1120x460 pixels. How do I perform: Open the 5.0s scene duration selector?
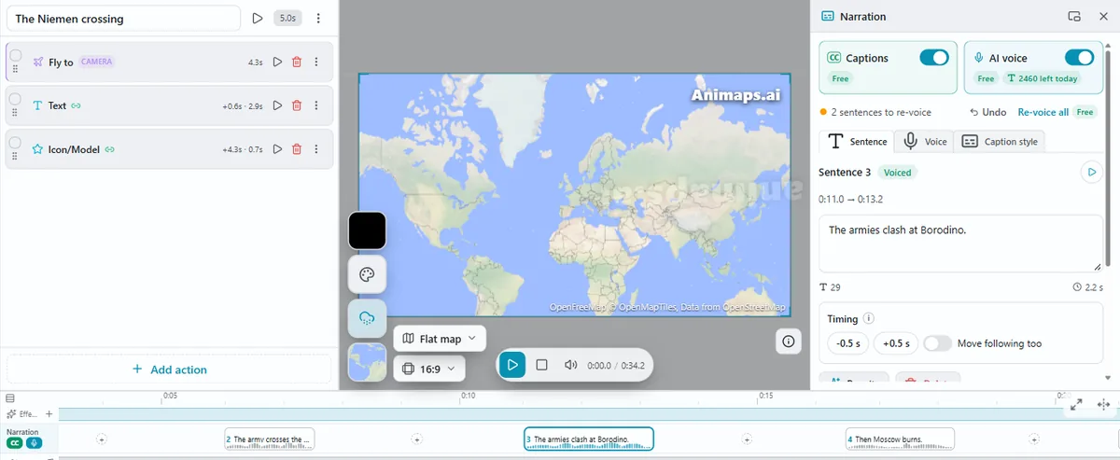pos(287,19)
